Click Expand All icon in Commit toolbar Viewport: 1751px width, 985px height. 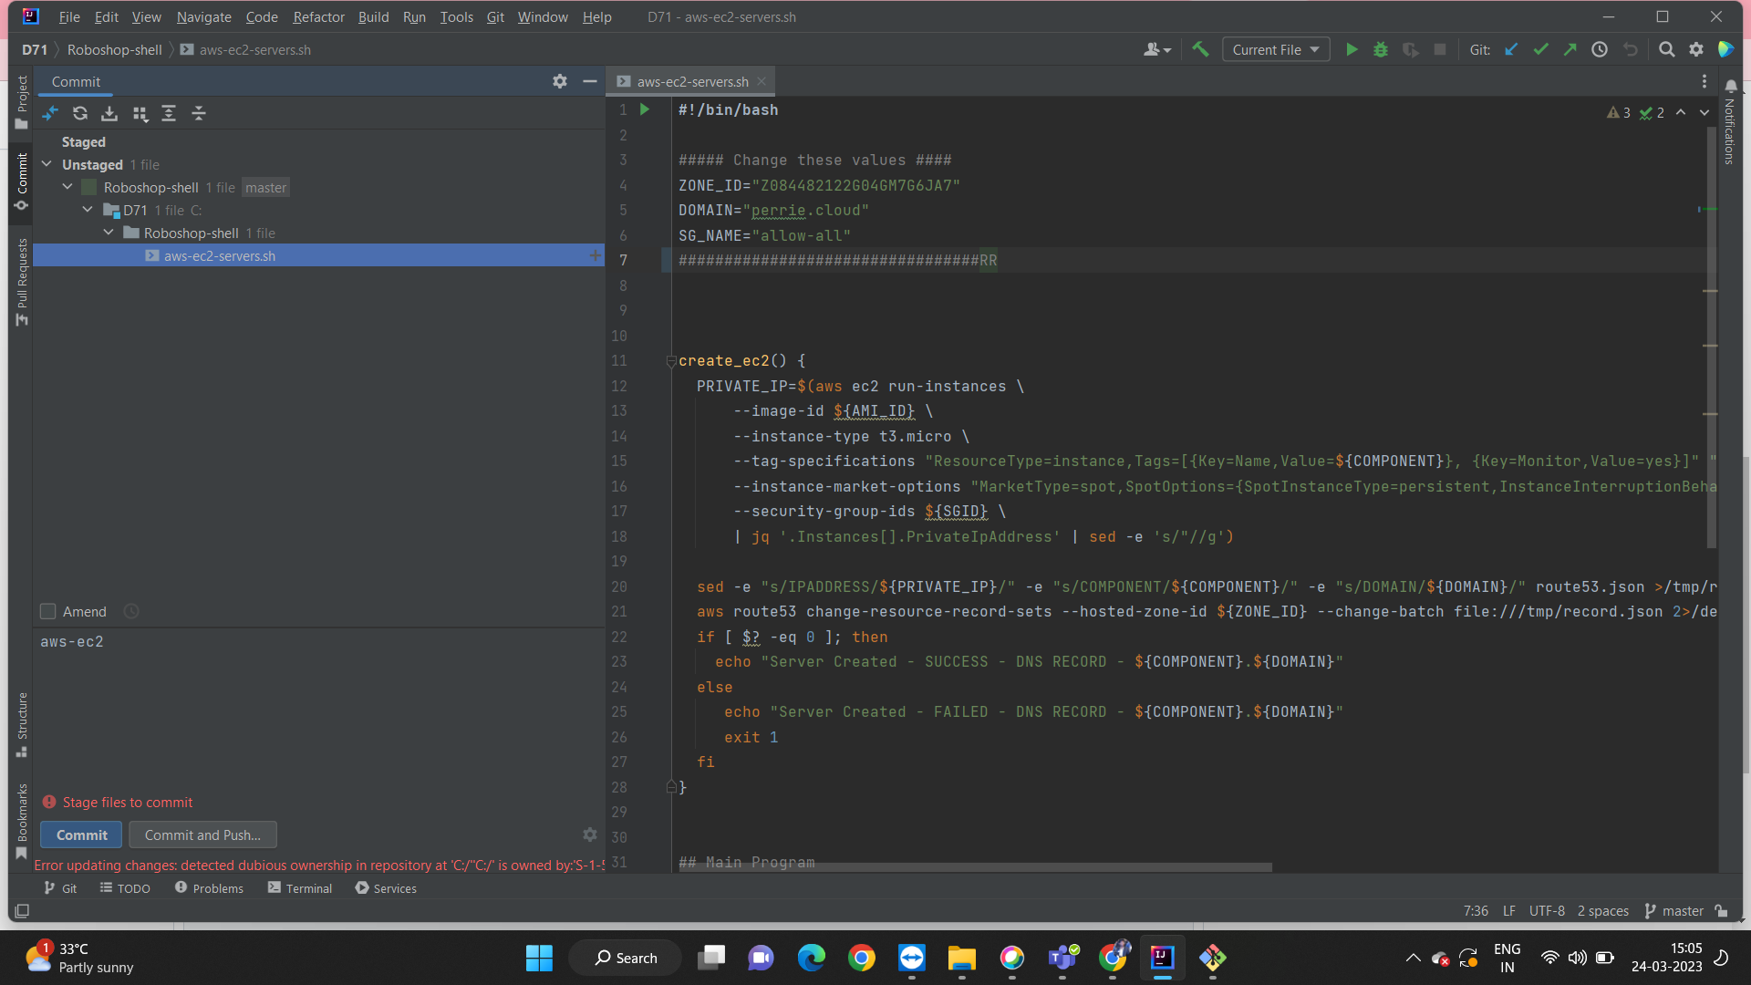pyautogui.click(x=169, y=113)
